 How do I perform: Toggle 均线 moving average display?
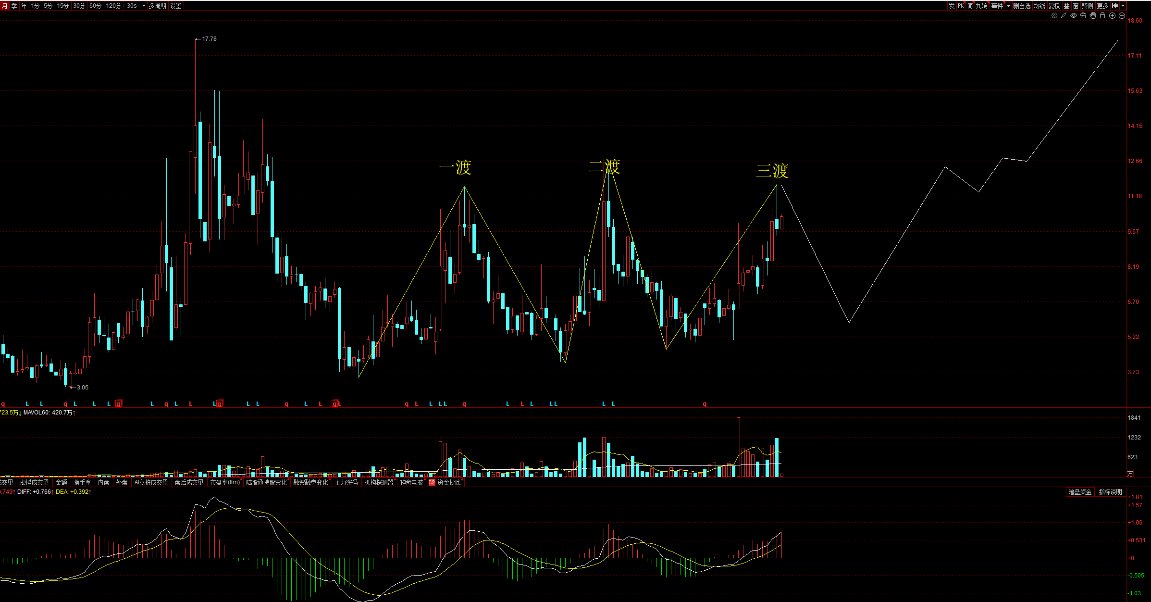tap(1040, 6)
